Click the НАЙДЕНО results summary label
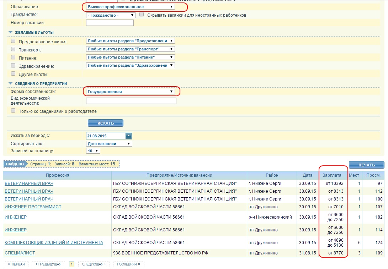 coord(15,164)
